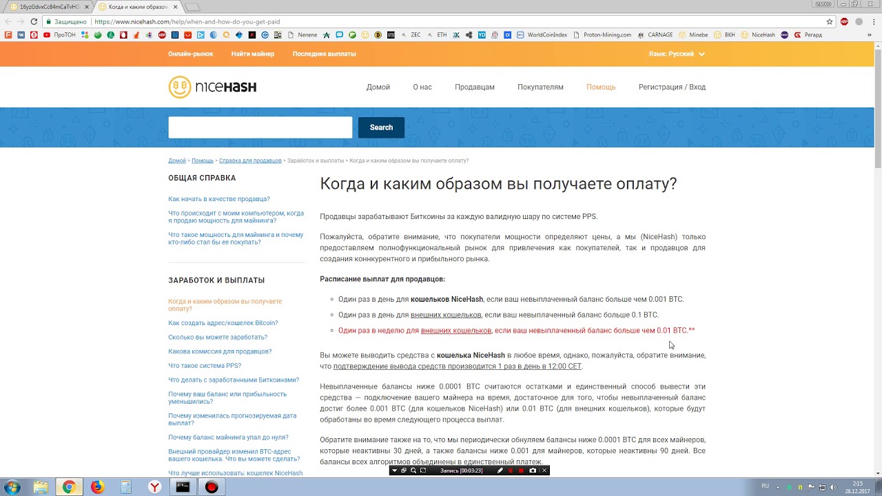Open the Proton-Mining.com bookmark
882x496 pixels.
click(602, 34)
